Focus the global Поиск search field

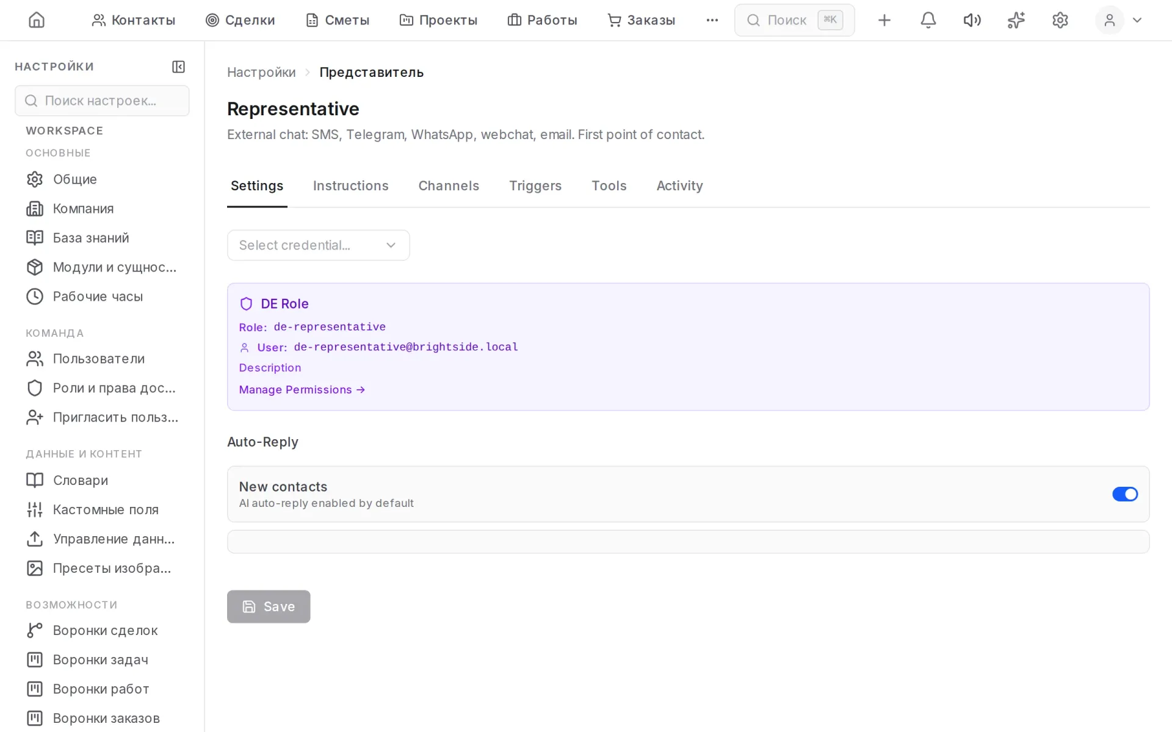tap(794, 20)
